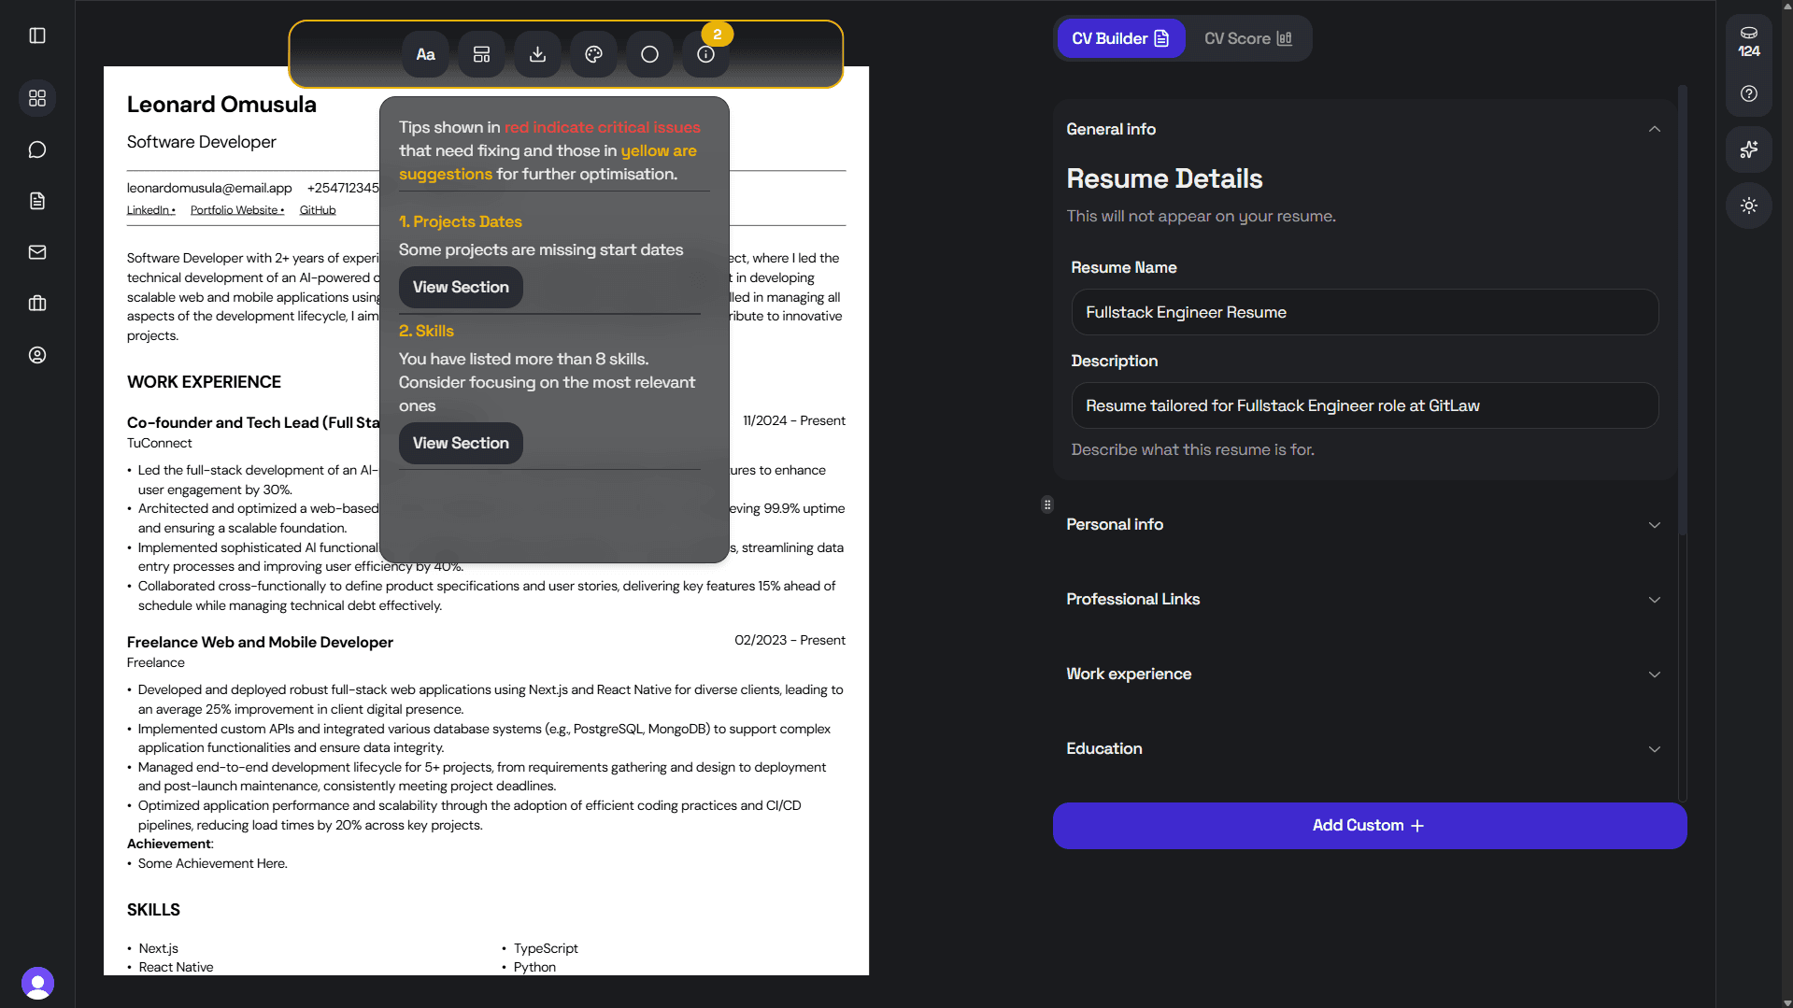Click the help question mark icon

(x=1748, y=93)
